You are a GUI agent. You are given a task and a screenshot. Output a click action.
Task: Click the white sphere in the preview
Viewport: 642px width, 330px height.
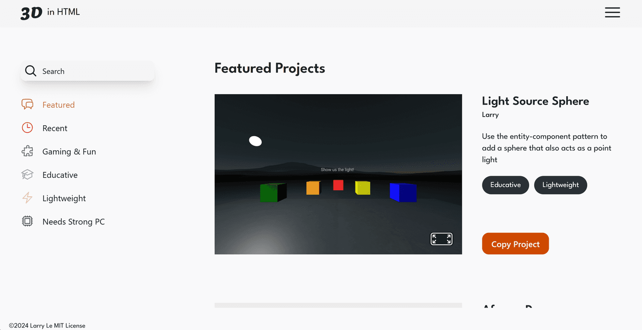(255, 141)
